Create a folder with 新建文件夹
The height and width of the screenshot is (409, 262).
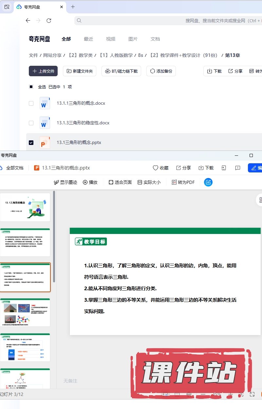point(80,71)
